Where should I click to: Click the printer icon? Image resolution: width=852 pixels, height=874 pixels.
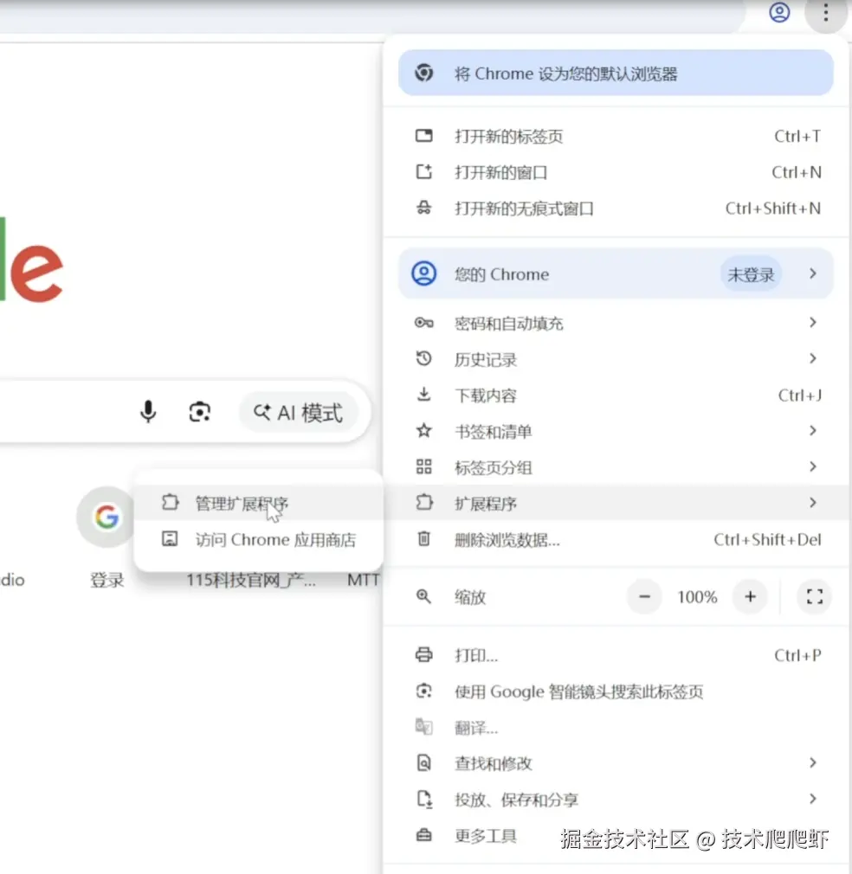tap(423, 654)
